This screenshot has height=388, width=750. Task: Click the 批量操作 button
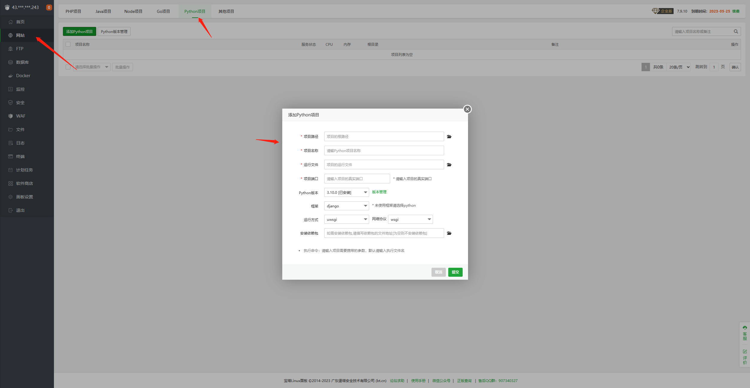[123, 67]
